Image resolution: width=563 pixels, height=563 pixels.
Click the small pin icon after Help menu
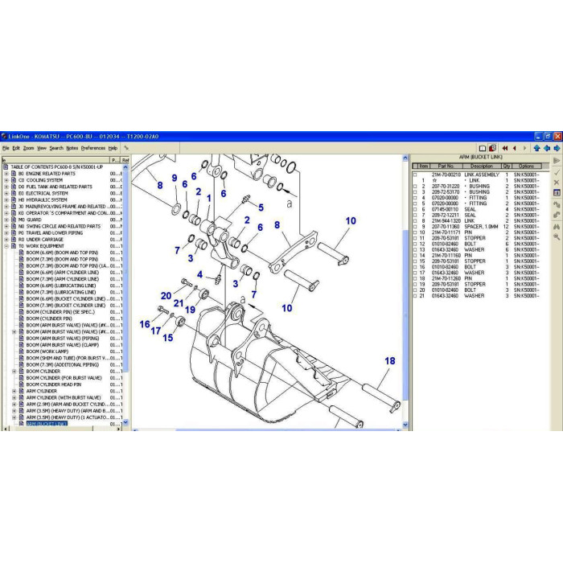tap(126, 148)
